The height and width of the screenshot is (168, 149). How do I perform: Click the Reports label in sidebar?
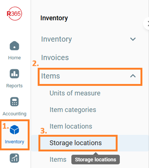pos(15,86)
